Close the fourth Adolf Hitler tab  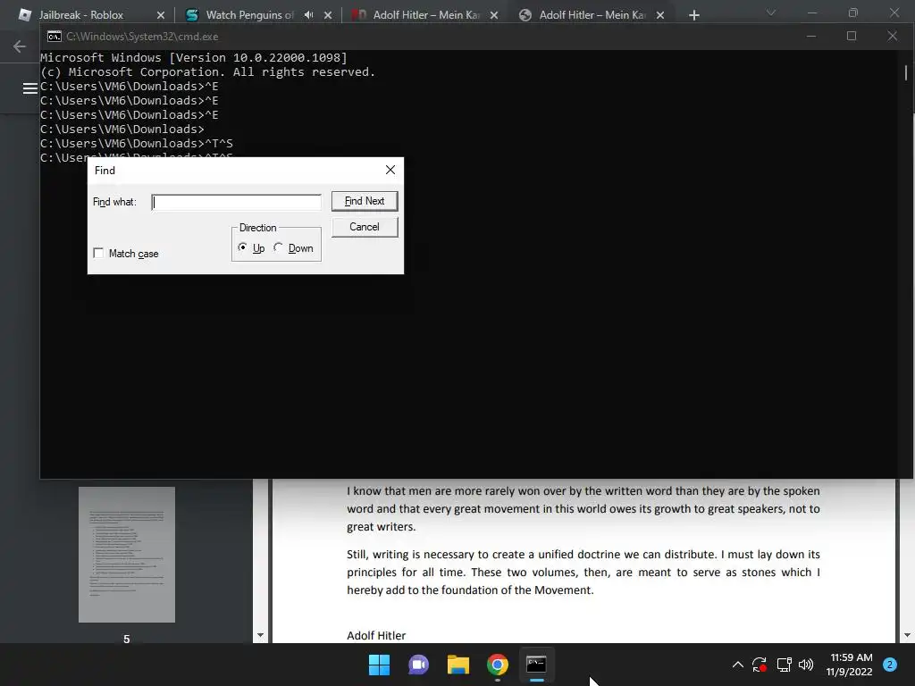660,15
